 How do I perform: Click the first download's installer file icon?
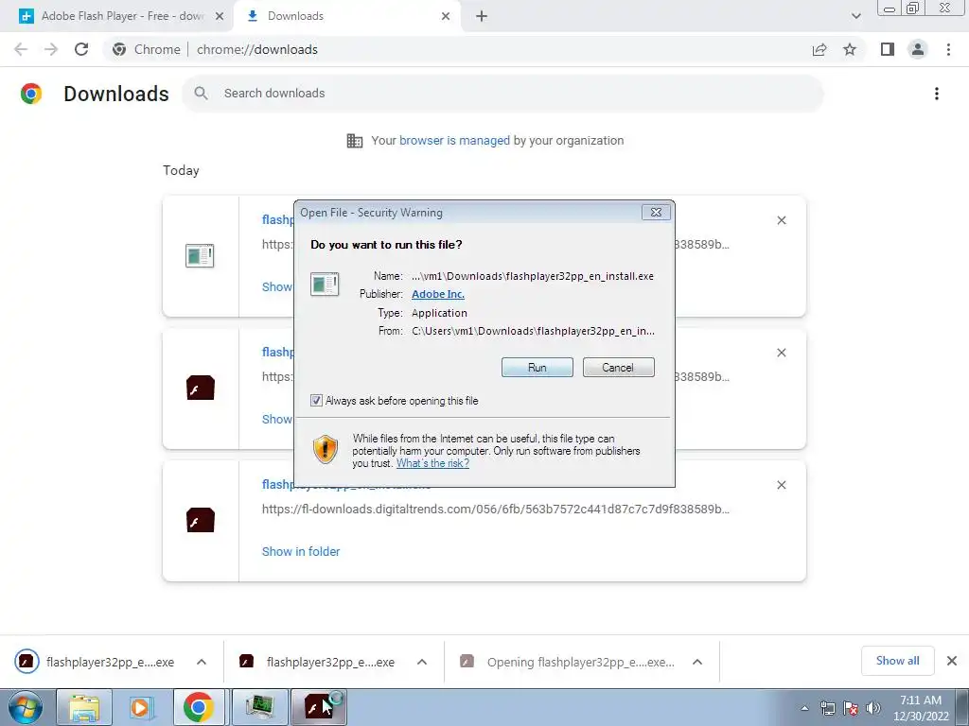coord(200,255)
